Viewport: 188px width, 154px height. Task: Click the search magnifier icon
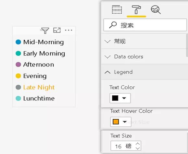pyautogui.click(x=113, y=25)
